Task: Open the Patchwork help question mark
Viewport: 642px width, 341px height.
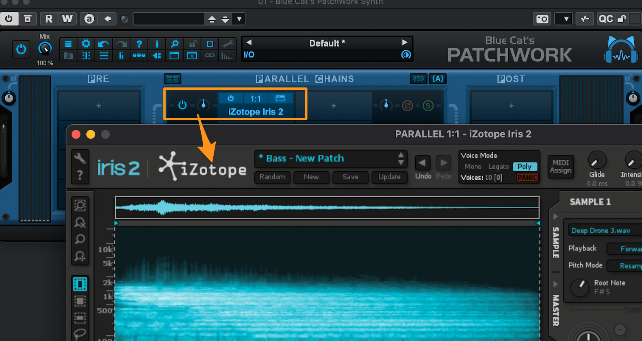Action: click(139, 43)
